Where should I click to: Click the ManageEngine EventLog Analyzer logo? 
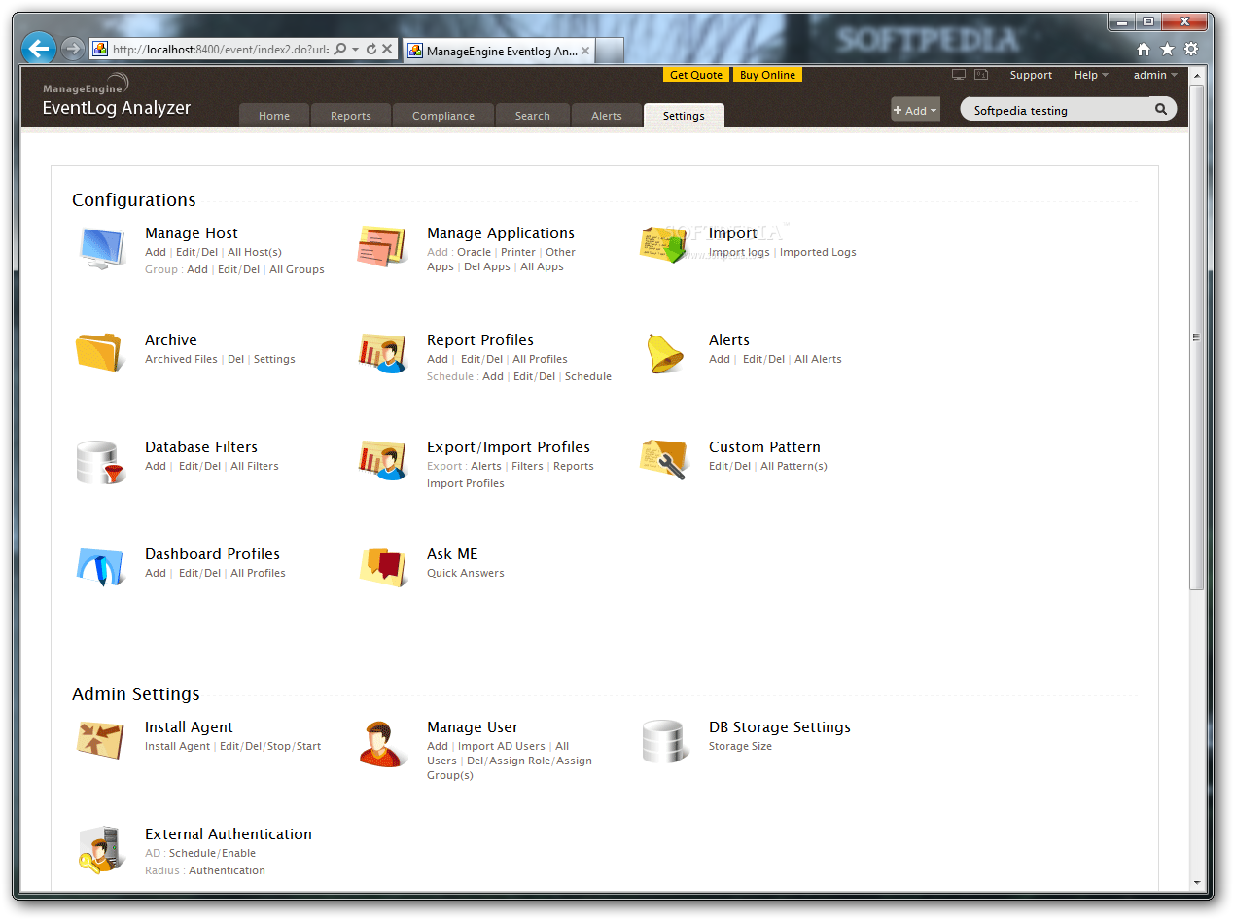[x=117, y=97]
